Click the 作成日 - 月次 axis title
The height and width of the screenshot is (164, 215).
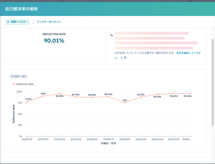pos(108,143)
